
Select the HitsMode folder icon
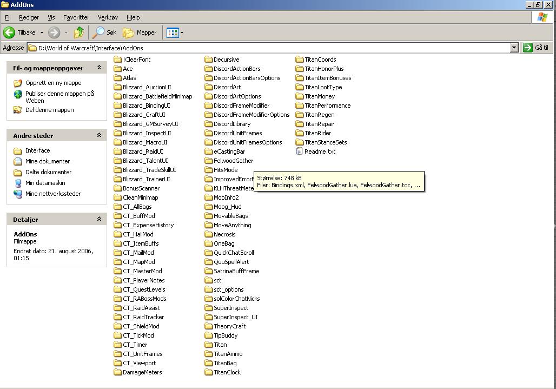pos(209,170)
